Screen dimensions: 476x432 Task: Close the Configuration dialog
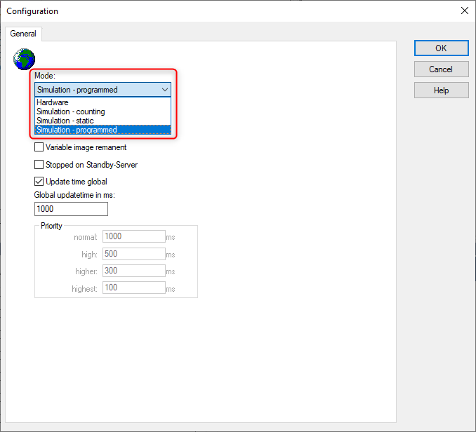(x=465, y=11)
